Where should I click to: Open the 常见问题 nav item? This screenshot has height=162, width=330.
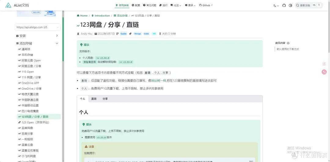tap(150, 5)
